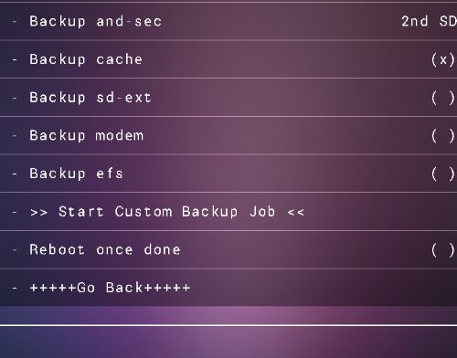This screenshot has height=358, width=457.
Task: Select the Reboot once done entry
Action: [228, 249]
